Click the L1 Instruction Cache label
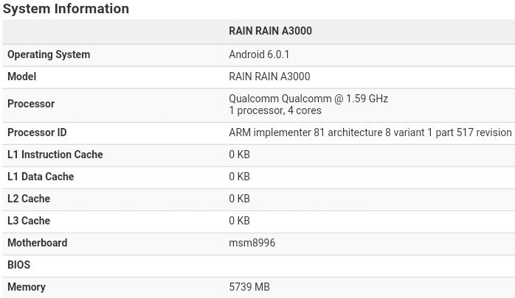 tap(55, 155)
